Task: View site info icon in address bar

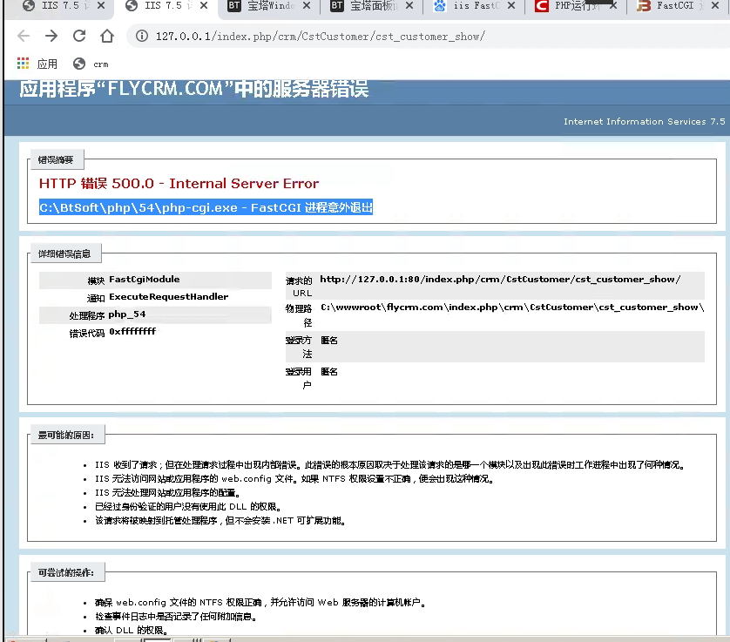Action: point(142,36)
